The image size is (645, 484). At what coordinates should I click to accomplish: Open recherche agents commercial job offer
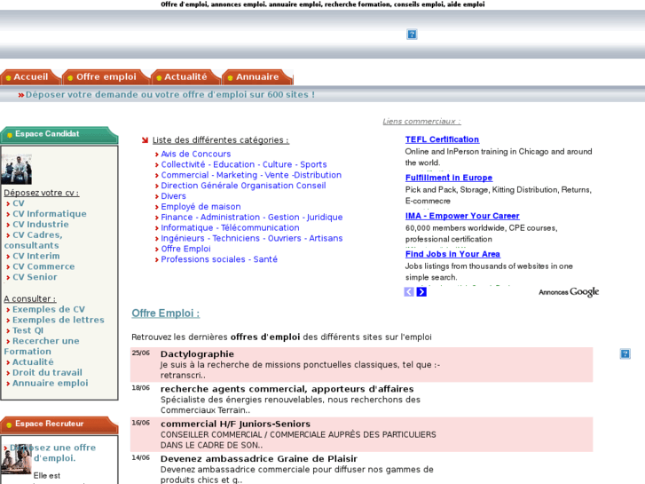click(x=287, y=389)
